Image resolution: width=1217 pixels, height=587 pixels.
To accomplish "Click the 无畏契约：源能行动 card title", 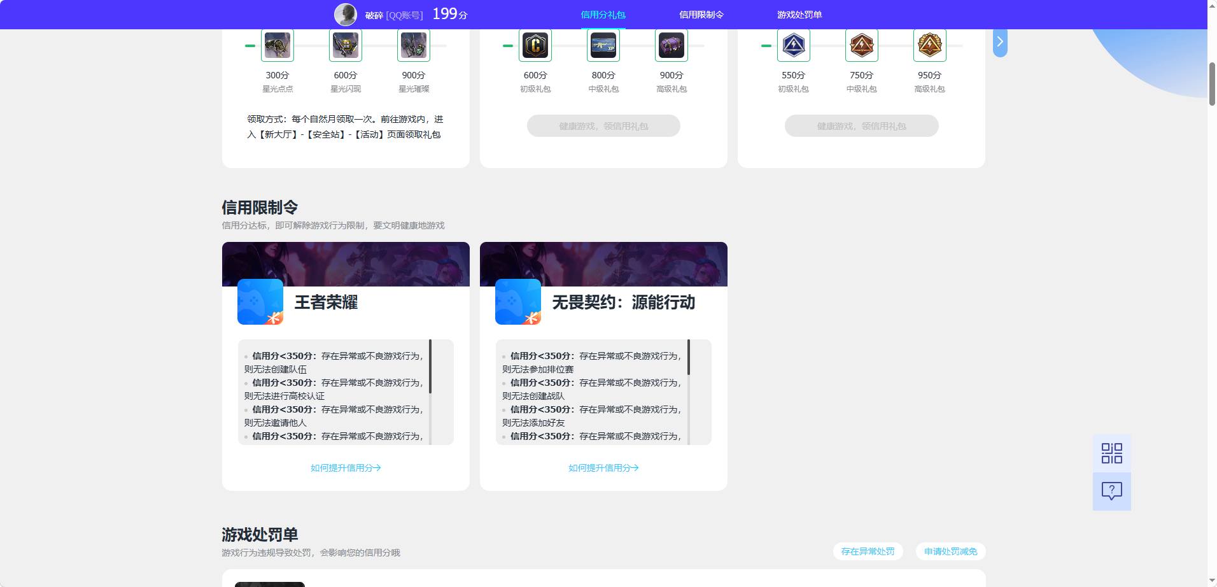I will tap(624, 302).
